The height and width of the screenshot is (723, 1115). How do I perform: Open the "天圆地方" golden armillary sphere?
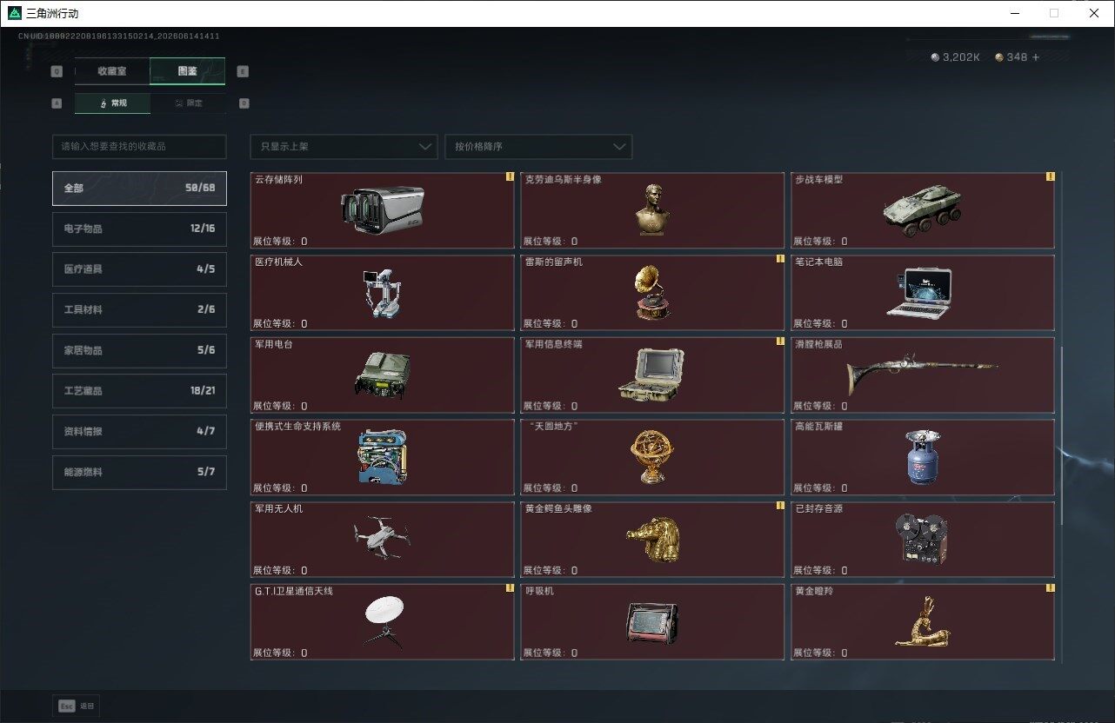point(652,457)
